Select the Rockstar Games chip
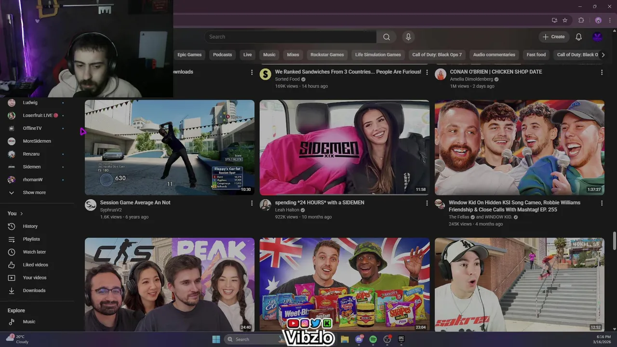617x347 pixels. tap(327, 55)
